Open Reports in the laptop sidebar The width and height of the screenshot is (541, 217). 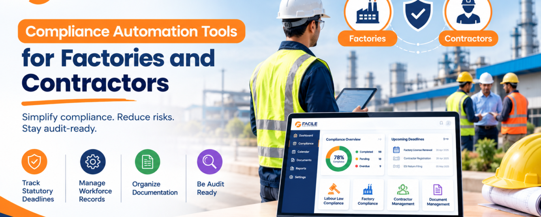(299, 168)
